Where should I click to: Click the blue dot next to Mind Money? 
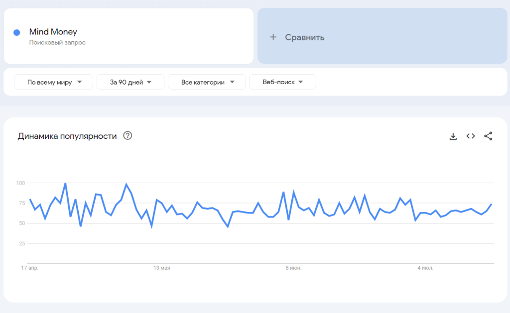[16, 32]
